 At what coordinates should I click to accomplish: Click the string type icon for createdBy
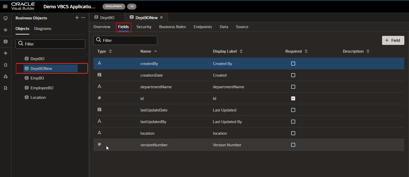click(99, 63)
